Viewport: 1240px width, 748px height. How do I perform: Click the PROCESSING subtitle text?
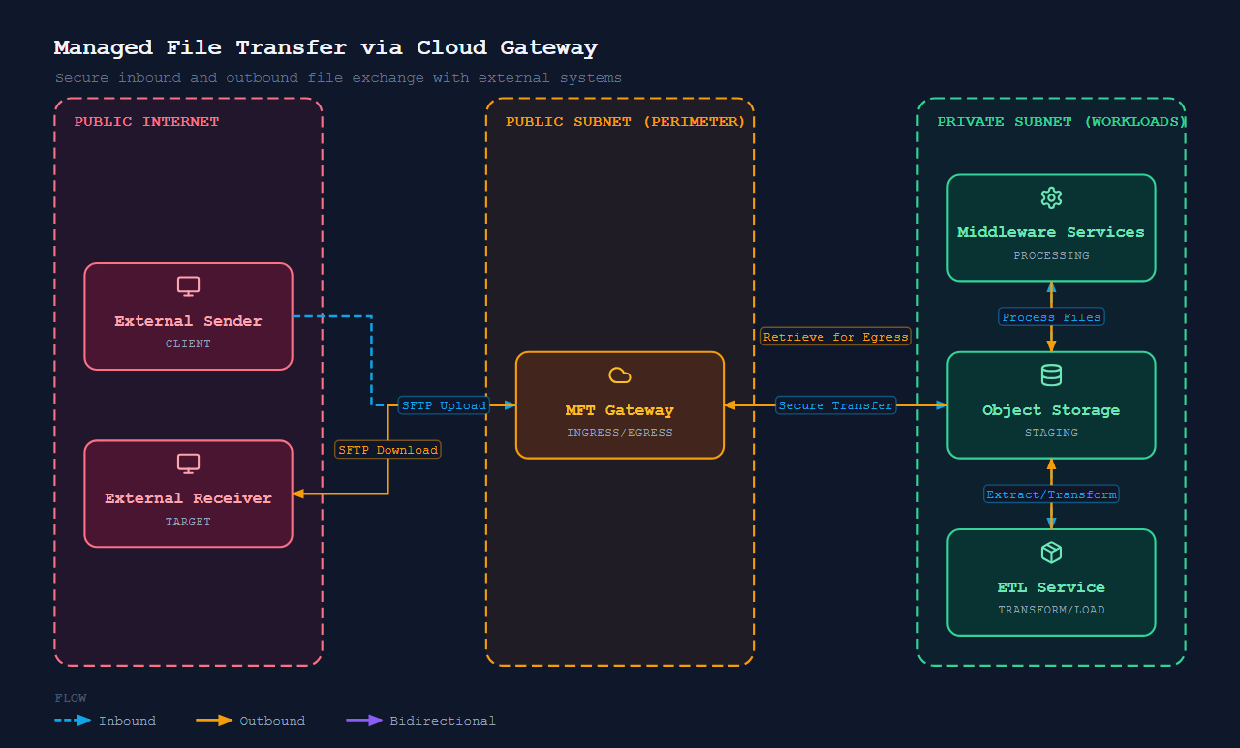(x=1051, y=256)
